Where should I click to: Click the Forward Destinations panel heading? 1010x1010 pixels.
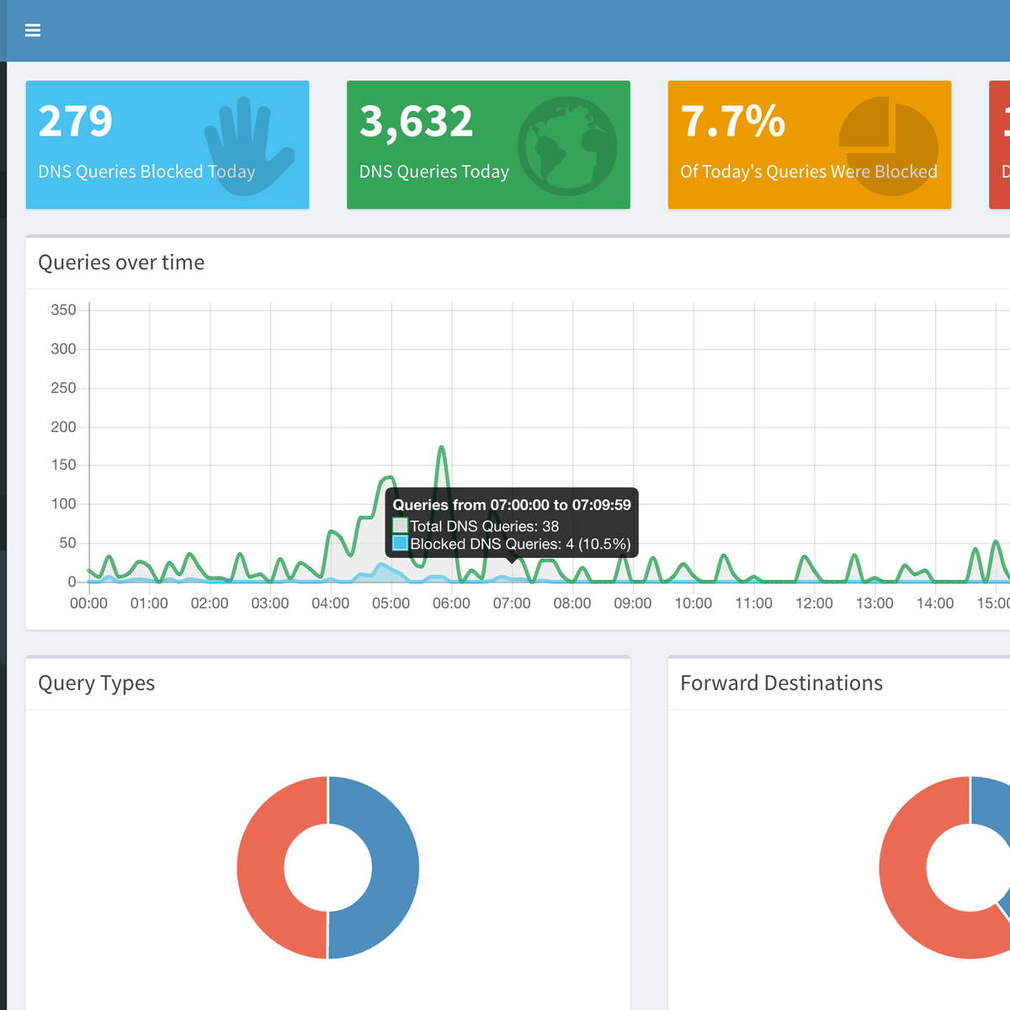click(x=781, y=683)
